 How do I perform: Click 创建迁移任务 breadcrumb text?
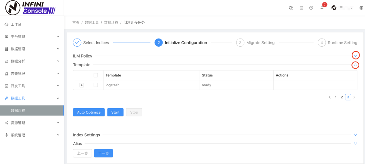[134, 23]
